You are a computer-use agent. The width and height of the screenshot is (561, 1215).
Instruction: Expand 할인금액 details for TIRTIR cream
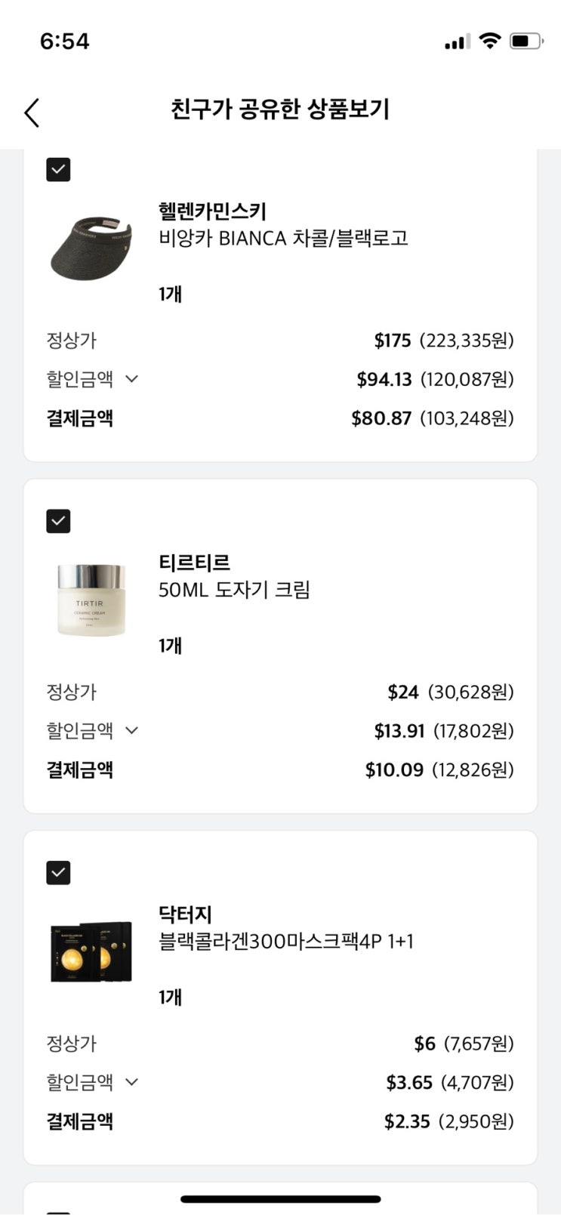[131, 730]
